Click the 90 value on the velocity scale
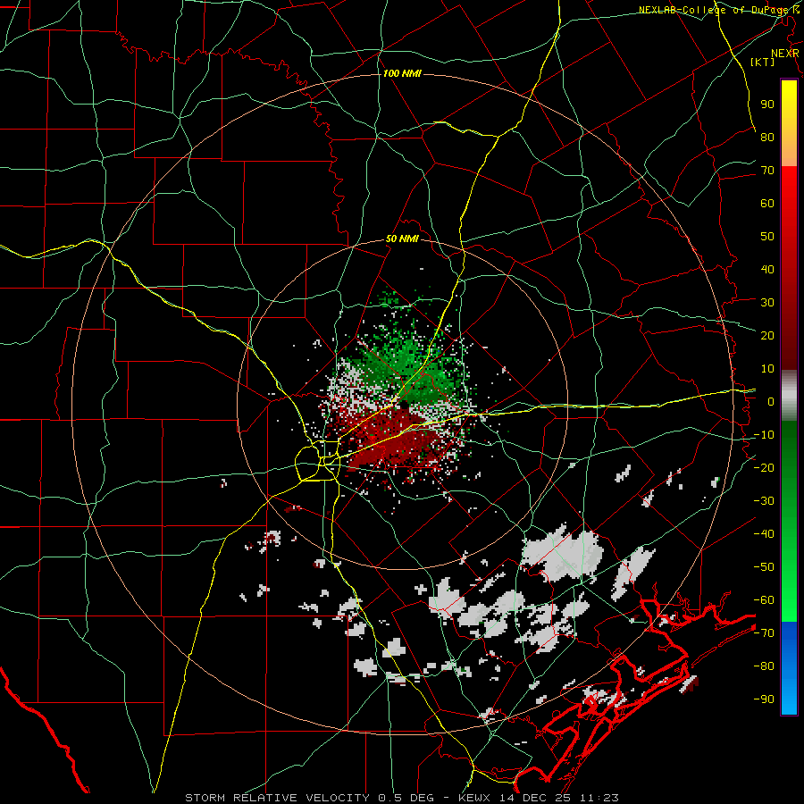 (x=767, y=105)
